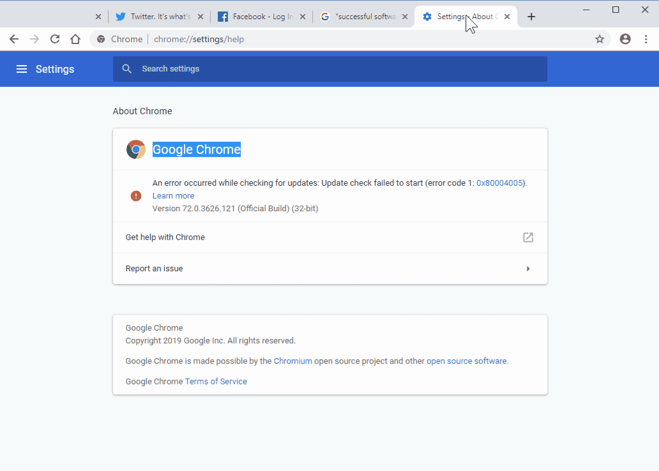659x471 pixels.
Task: Click the Copyright 2019 Google Inc. line
Action: (211, 341)
